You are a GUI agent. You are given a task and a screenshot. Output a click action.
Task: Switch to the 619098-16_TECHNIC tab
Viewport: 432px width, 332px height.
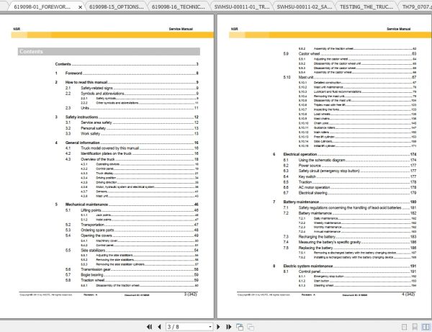click(179, 7)
